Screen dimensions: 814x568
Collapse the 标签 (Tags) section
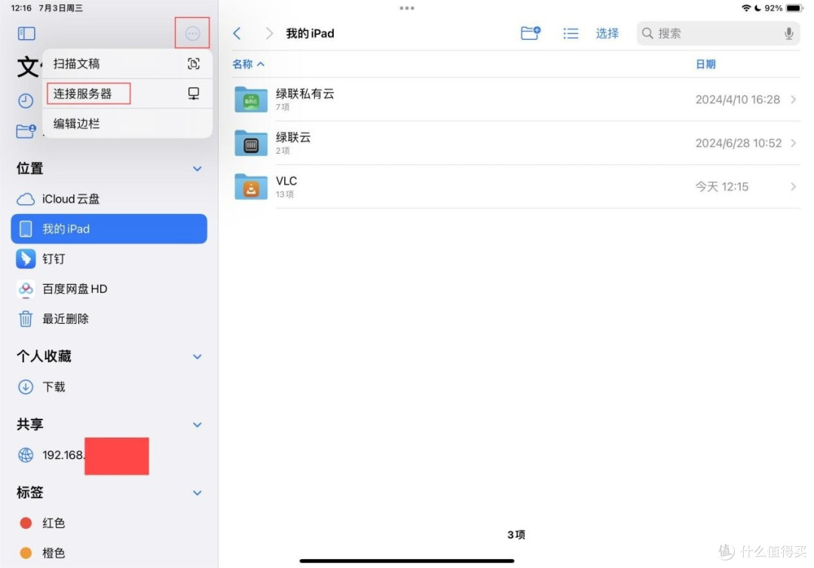click(197, 493)
